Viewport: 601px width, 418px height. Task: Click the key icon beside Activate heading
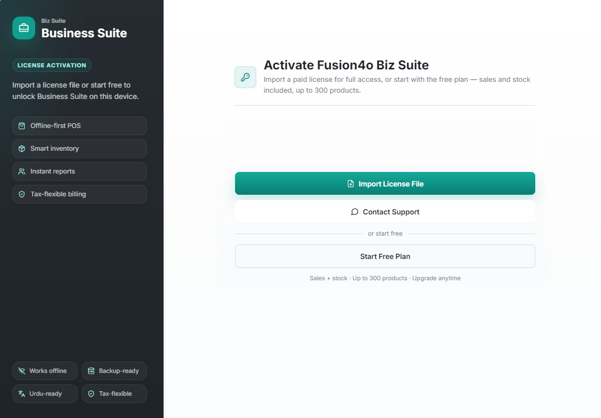pos(245,77)
